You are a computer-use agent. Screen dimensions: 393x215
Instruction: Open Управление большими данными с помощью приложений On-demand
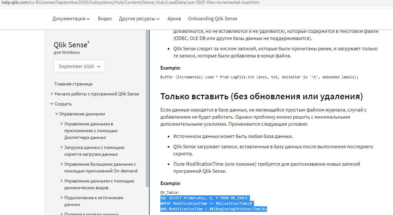101,168
